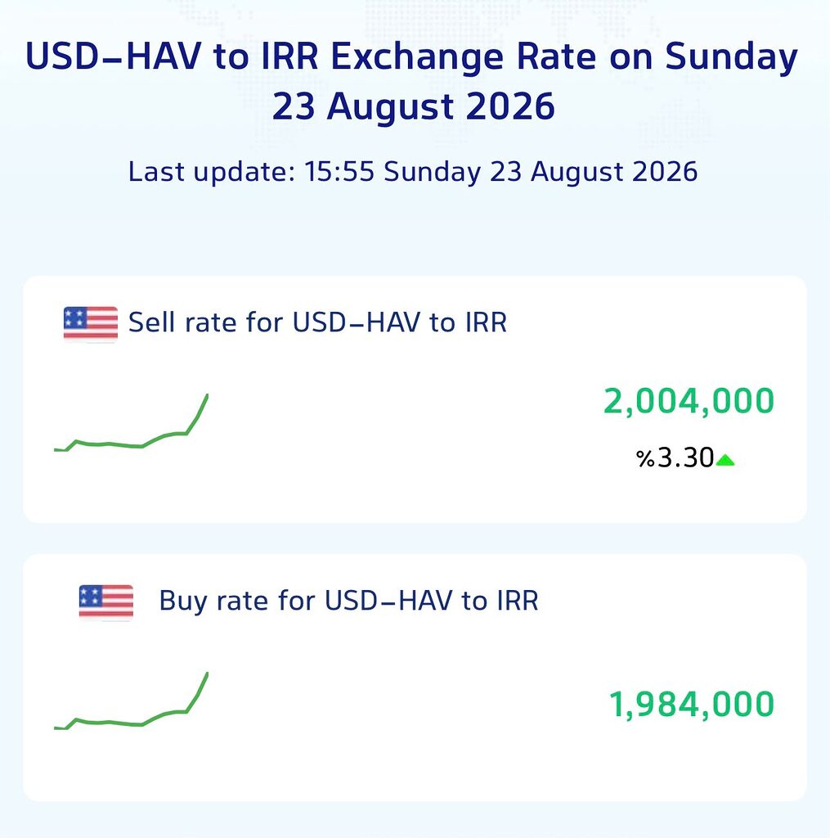Click the US flag in Buy rate card
Image resolution: width=830 pixels, height=838 pixels.
pos(105,602)
